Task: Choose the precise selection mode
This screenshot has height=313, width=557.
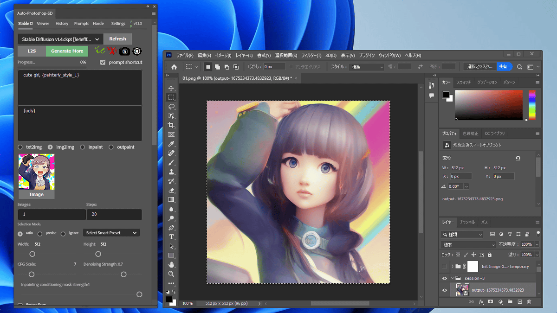Action: pyautogui.click(x=40, y=234)
